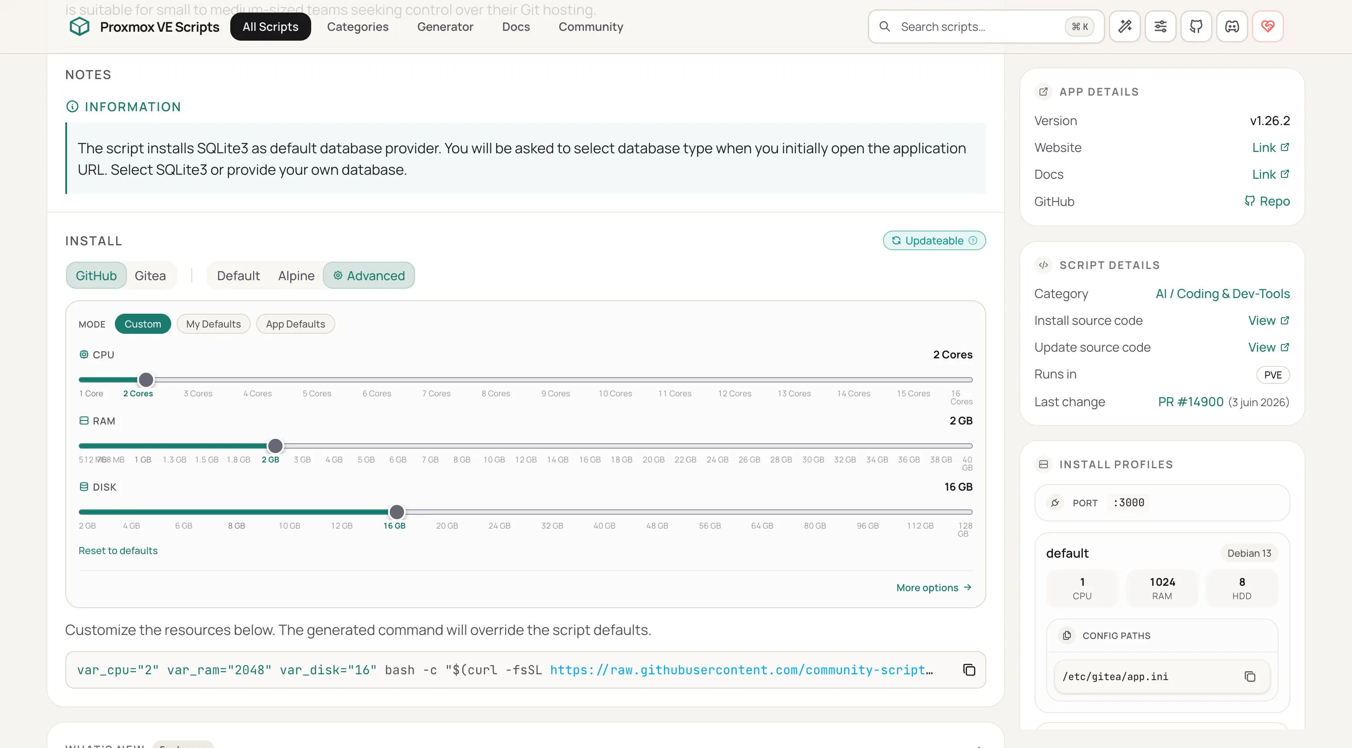The height and width of the screenshot is (748, 1352).
Task: Open the Community menu
Action: pos(591,27)
